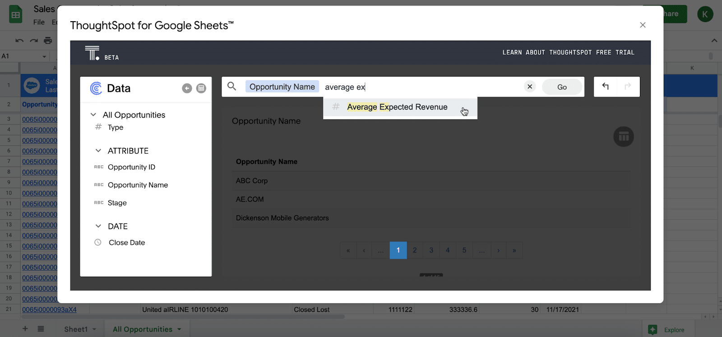This screenshot has width=722, height=337.
Task: Collapse the Sheets toolbar chevron
Action: coord(714,41)
